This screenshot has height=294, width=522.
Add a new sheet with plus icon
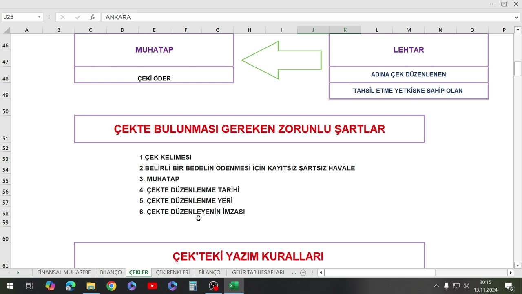coord(303,272)
